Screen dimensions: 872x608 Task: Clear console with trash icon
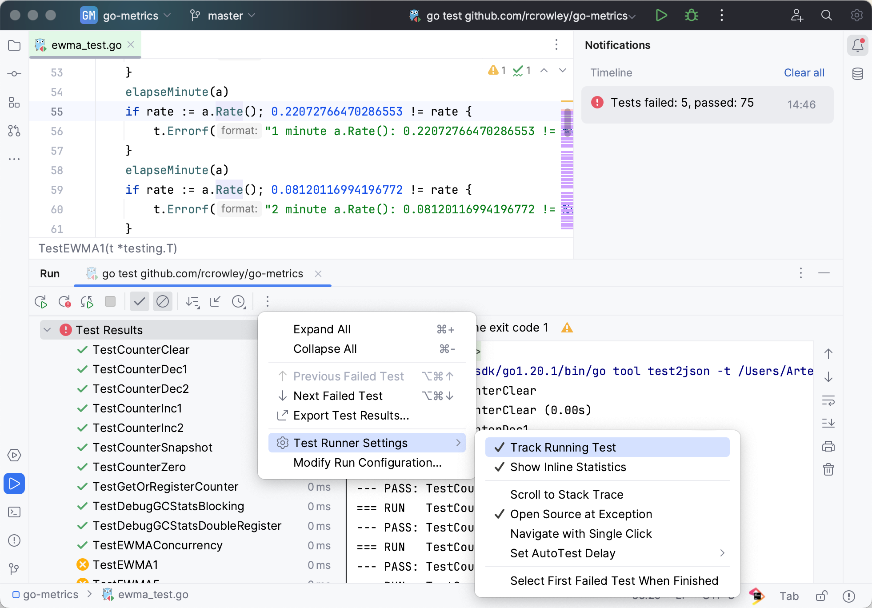(x=828, y=469)
